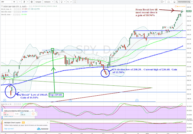Toggle visibility of BB (20, close, 2) indicator
The width and height of the screenshot is (193, 134).
click(14, 9)
